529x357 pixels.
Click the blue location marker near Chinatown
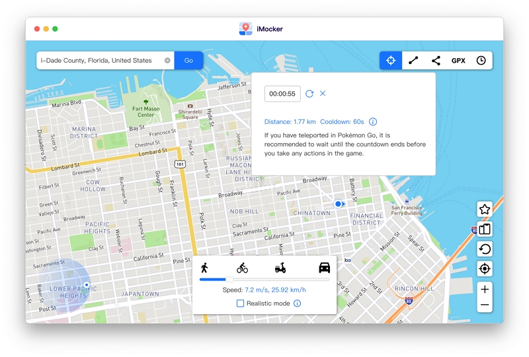338,204
